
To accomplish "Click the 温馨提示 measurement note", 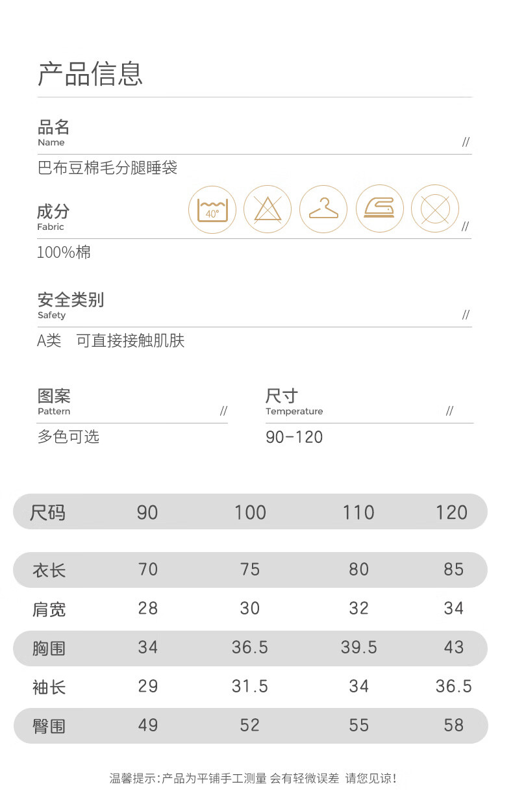I will tap(253, 778).
